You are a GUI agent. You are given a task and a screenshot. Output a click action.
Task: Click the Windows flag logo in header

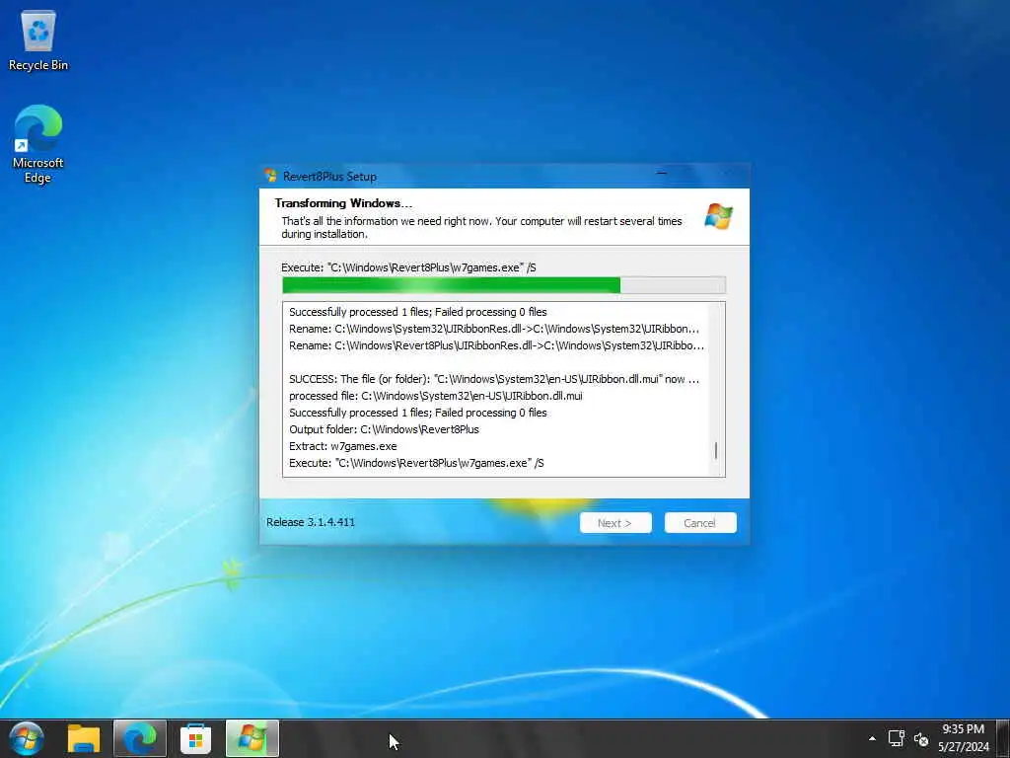pos(719,216)
